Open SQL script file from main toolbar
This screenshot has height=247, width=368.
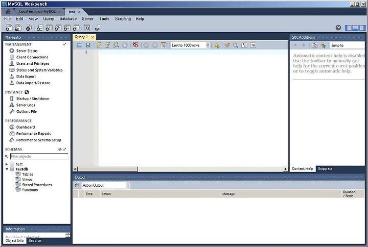click(18, 28)
